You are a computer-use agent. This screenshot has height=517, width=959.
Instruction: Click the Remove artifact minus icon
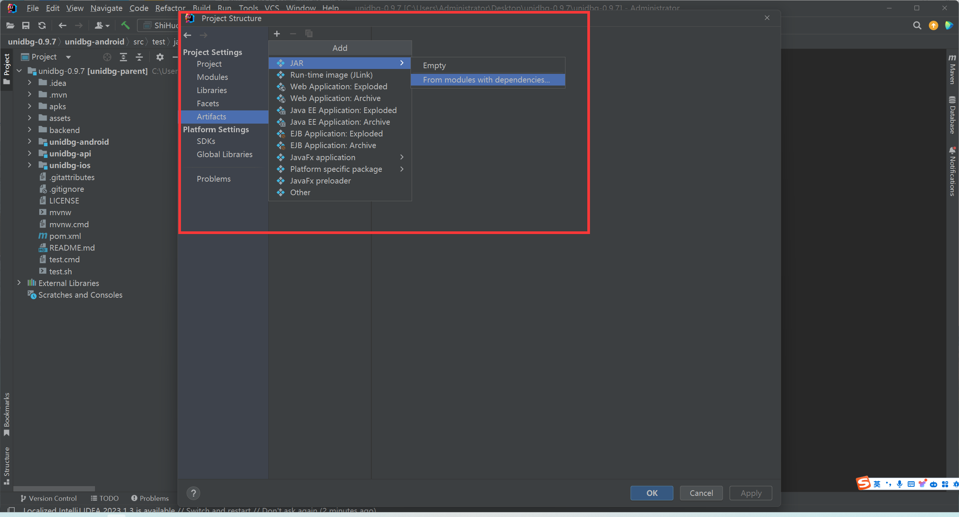293,34
